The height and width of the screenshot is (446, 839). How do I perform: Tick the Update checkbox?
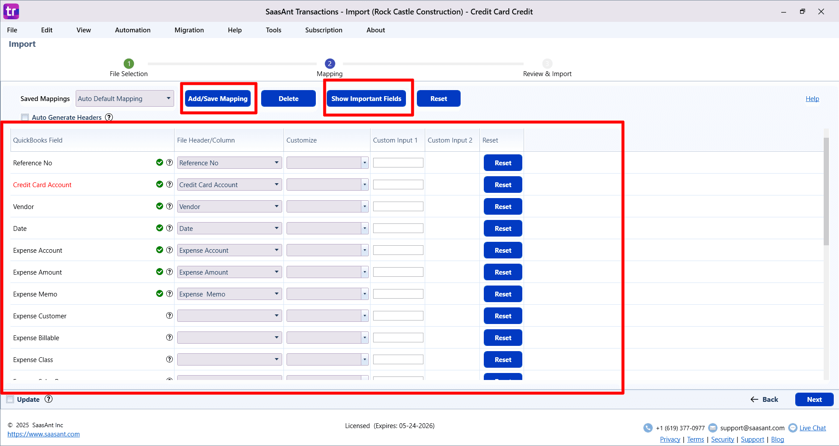click(10, 399)
